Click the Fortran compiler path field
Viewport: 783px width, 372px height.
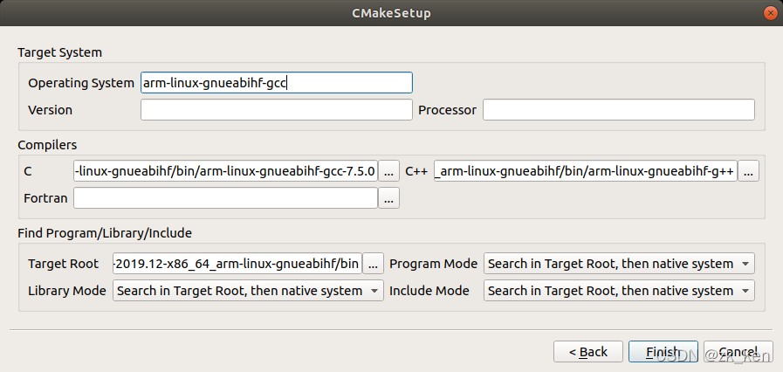[225, 198]
